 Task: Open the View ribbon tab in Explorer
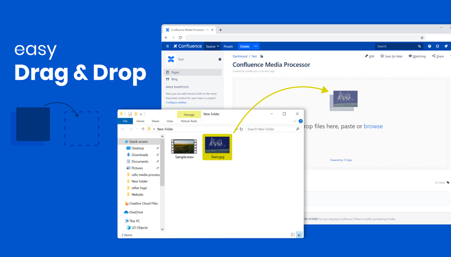[x=170, y=121]
